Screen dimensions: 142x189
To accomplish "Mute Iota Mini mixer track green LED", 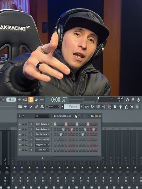I will click(7, 168).
